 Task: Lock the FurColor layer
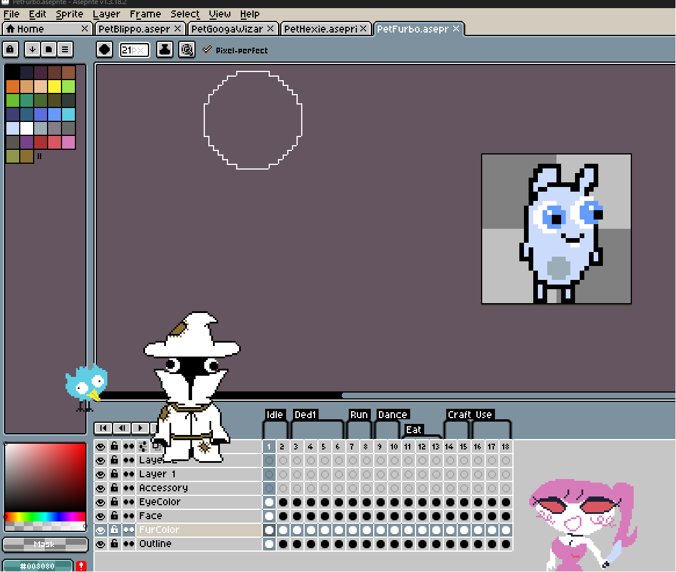[114, 529]
